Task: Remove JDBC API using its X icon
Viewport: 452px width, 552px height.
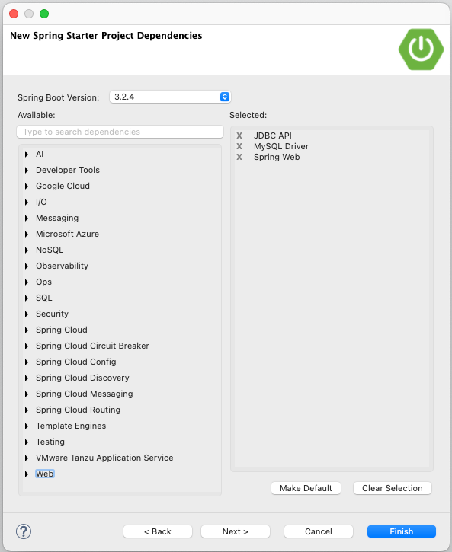Action: [239, 136]
